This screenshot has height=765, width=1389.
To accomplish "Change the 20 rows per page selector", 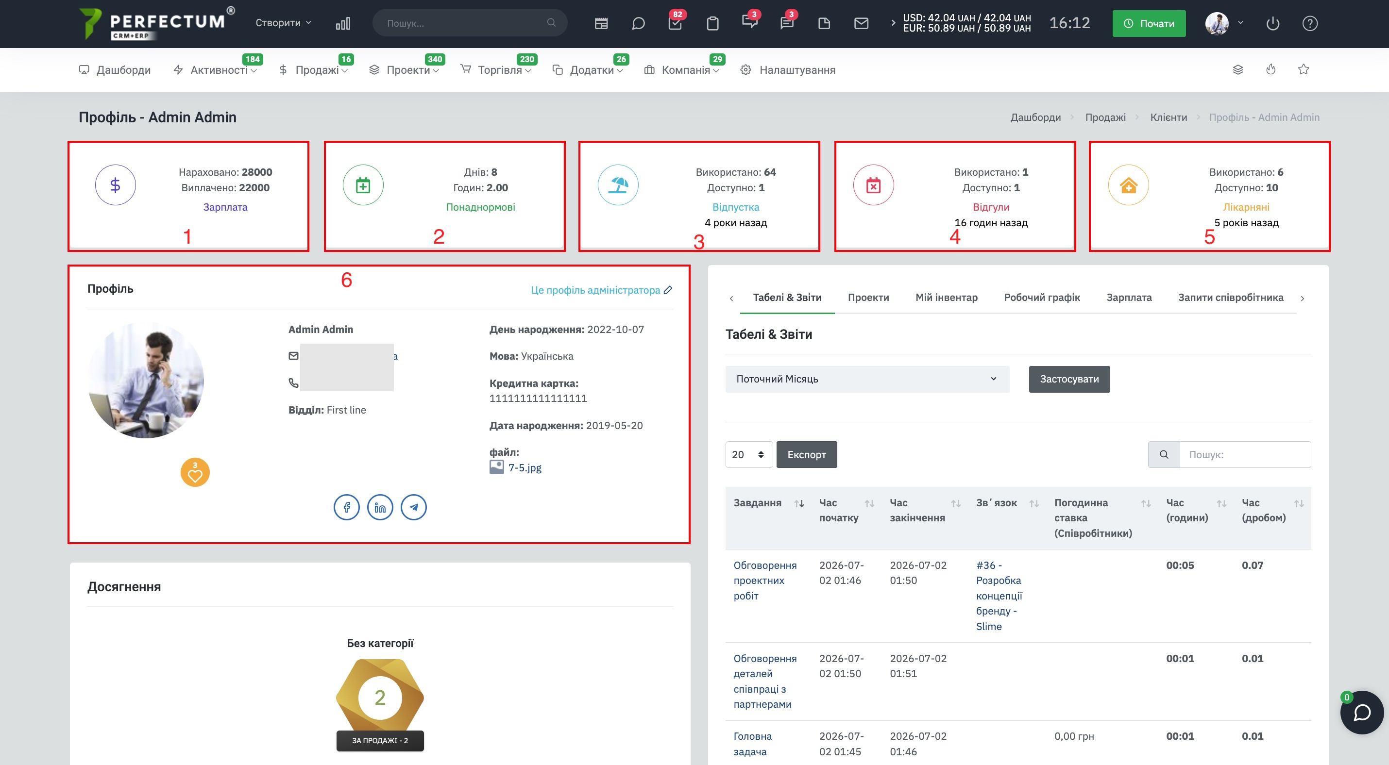I will 748,455.
